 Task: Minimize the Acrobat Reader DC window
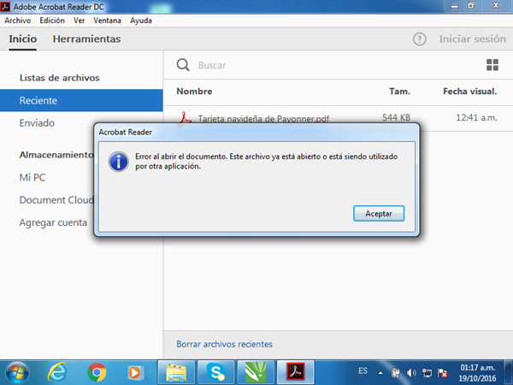coord(455,6)
